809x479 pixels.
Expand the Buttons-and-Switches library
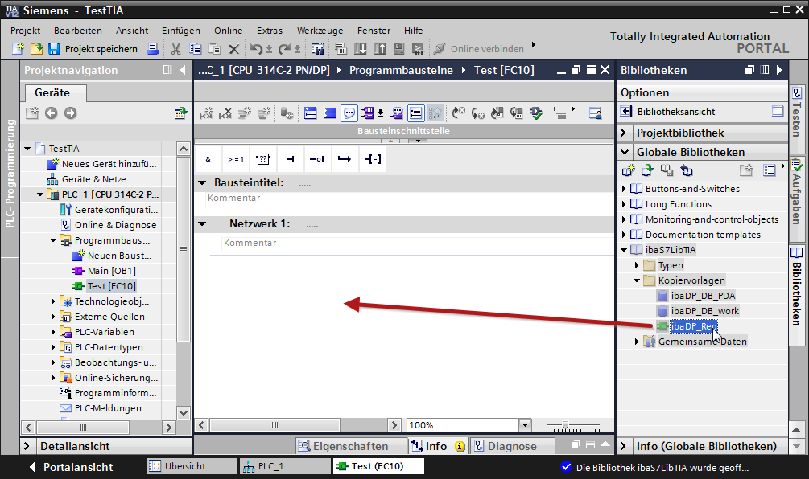624,189
